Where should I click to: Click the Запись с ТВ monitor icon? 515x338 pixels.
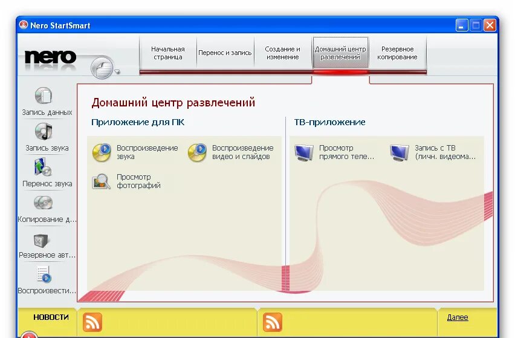(400, 152)
